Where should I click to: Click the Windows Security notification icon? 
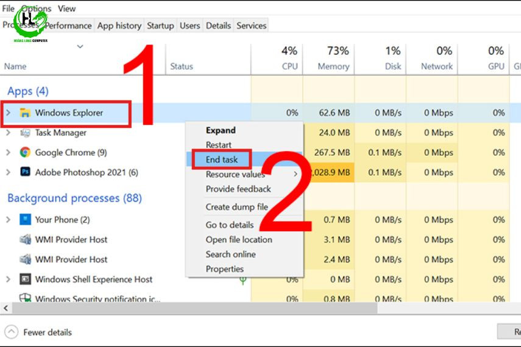25,297
